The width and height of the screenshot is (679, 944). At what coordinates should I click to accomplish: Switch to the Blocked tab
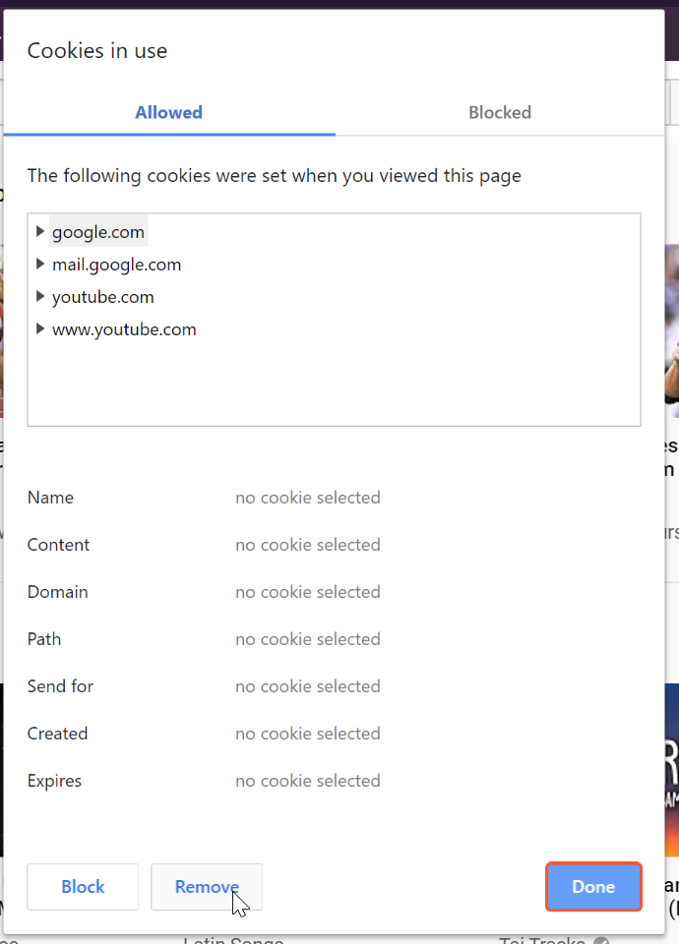500,112
